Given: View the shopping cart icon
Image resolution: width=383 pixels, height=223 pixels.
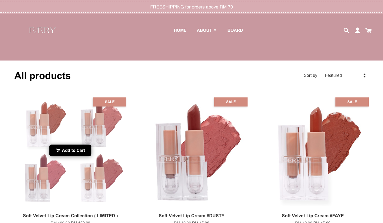Looking at the screenshot, I should tap(368, 31).
